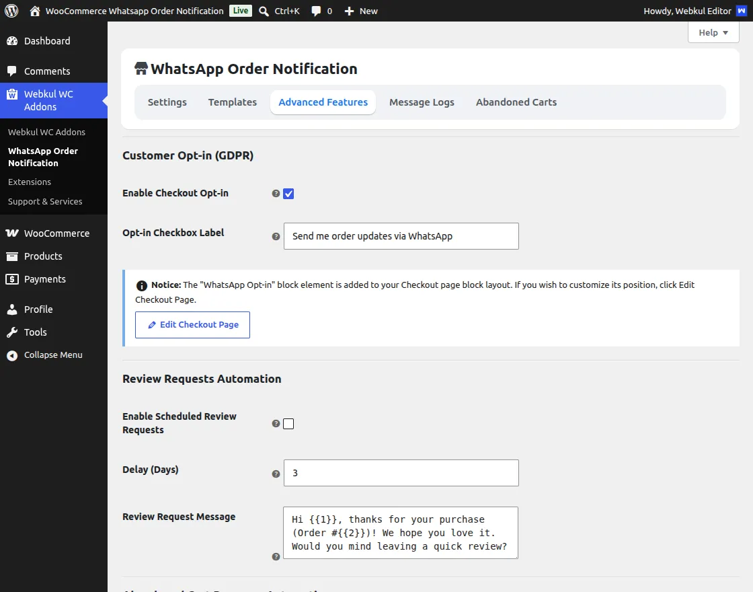753x592 pixels.
Task: Switch to the Templates tab
Action: pos(233,102)
